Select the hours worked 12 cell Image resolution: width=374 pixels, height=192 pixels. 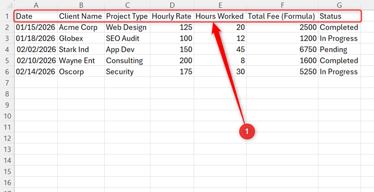pyautogui.click(x=220, y=38)
